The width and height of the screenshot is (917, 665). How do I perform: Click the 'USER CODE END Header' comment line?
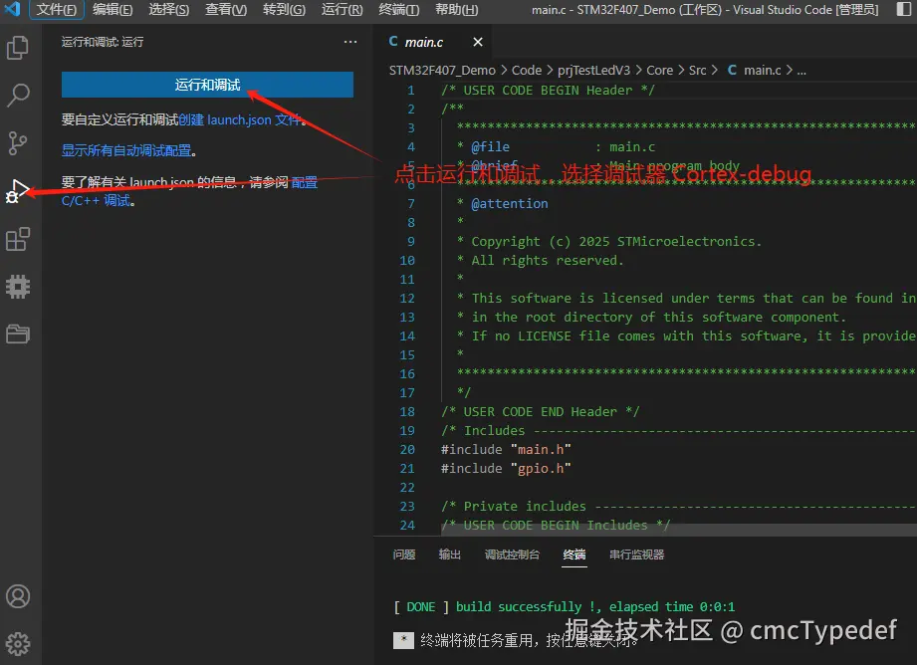[x=541, y=412]
